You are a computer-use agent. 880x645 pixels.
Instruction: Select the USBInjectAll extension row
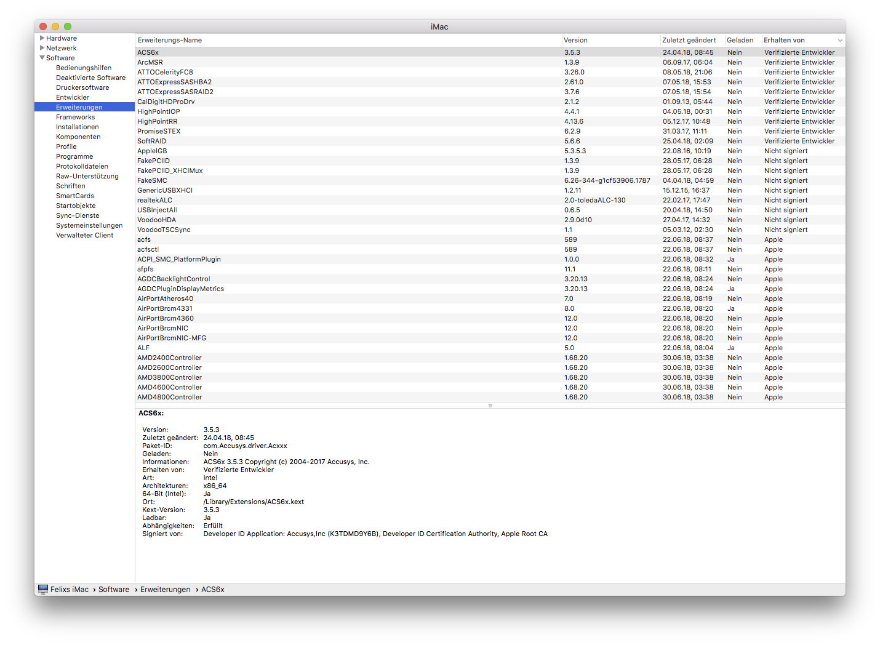(x=490, y=210)
